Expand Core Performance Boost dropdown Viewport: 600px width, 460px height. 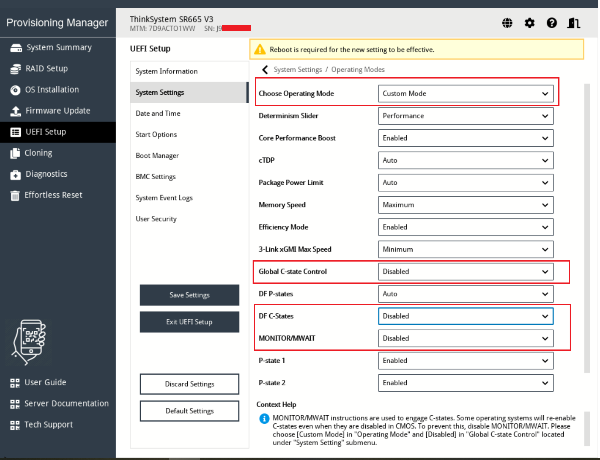pyautogui.click(x=466, y=138)
